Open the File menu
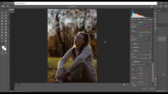This screenshot has width=168, height=94. pyautogui.click(x=5, y=3)
